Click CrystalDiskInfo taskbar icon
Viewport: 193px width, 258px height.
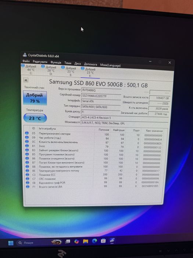(x=112, y=241)
